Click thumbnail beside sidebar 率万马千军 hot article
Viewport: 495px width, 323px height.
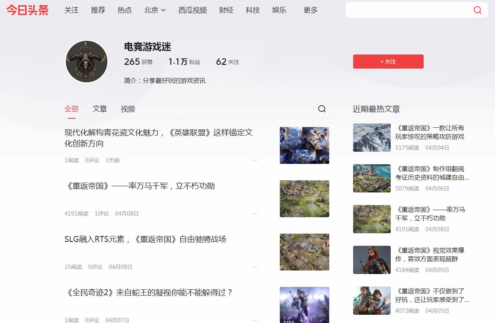(x=372, y=219)
